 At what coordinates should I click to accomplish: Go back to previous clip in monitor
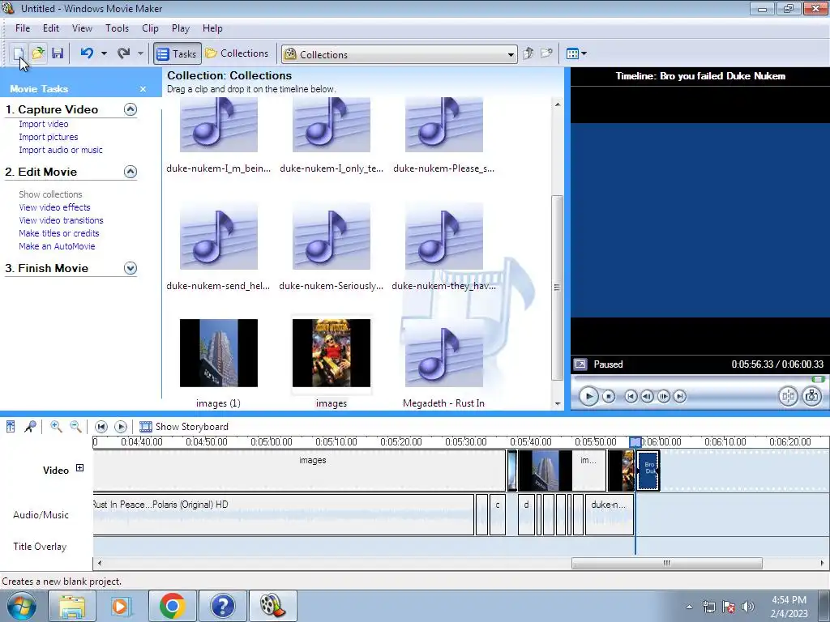click(x=631, y=396)
